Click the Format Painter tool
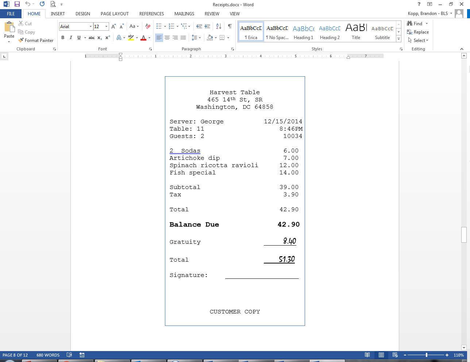 (36, 41)
